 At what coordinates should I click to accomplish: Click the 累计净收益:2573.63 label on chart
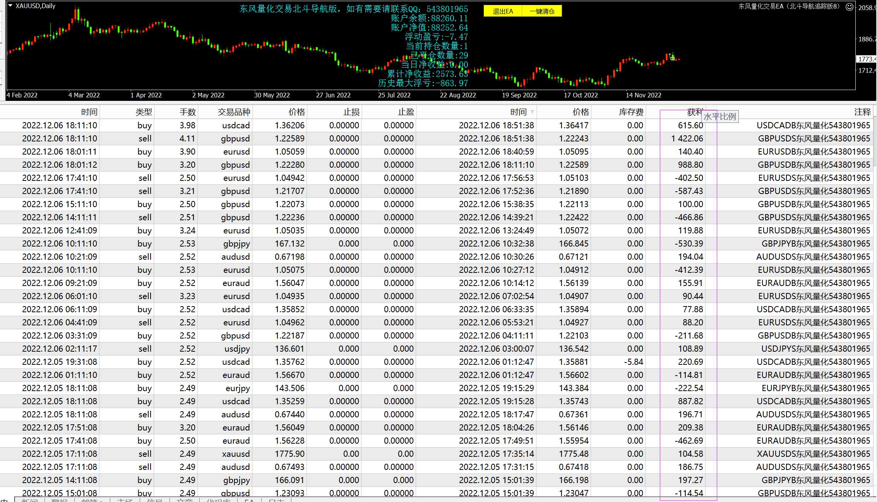point(427,74)
